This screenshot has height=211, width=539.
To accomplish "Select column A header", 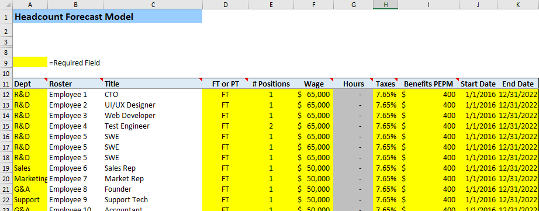I will coord(30,5).
